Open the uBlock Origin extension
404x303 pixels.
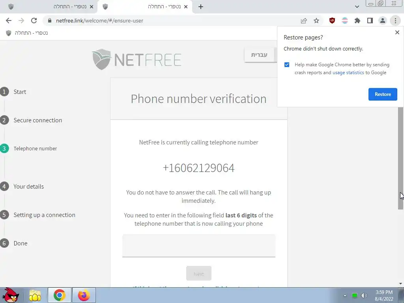332,21
